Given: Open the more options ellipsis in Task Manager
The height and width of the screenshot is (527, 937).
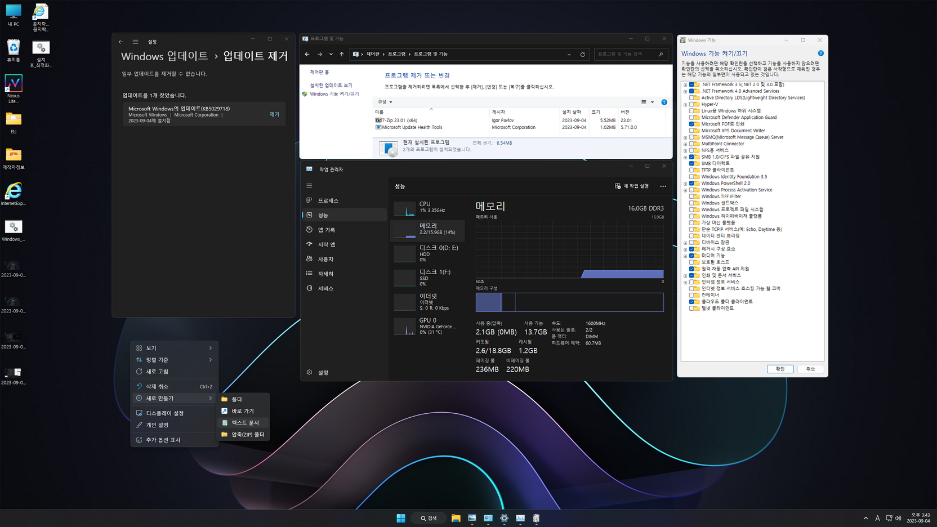Looking at the screenshot, I should pyautogui.click(x=663, y=186).
